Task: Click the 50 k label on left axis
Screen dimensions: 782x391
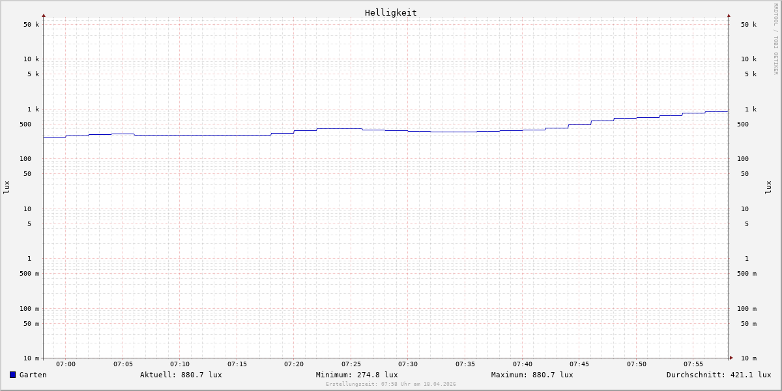Action: 31,25
